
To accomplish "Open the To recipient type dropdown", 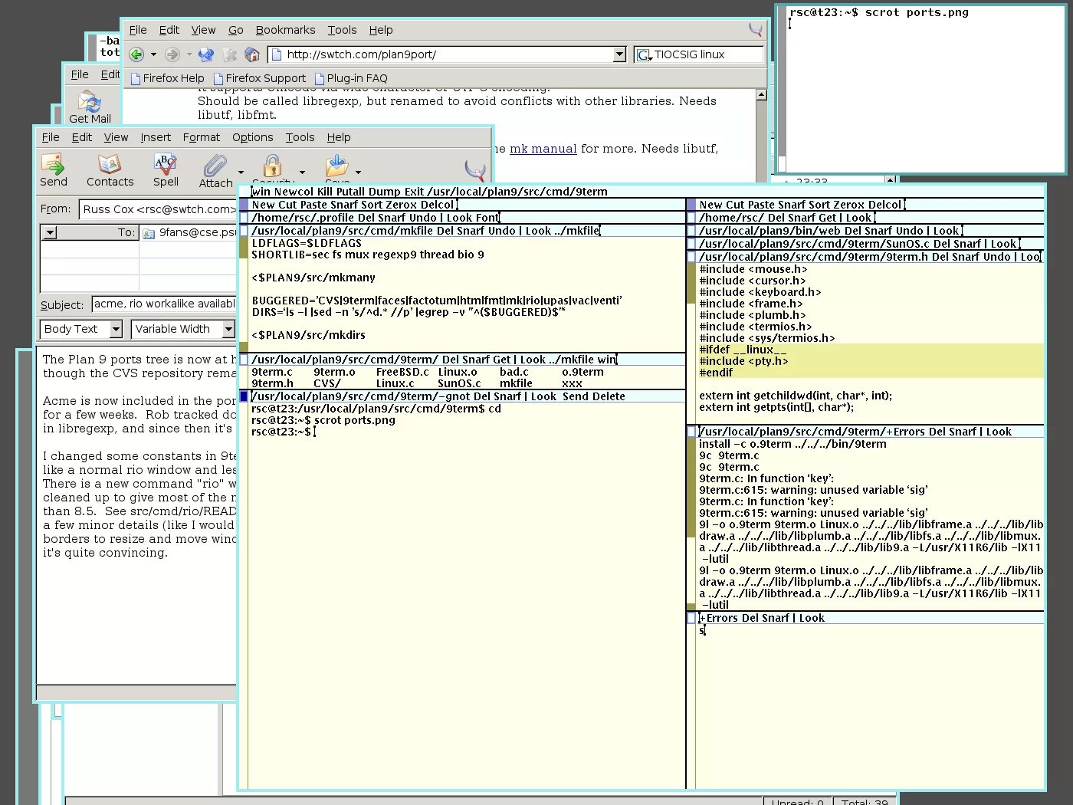I will (50, 232).
